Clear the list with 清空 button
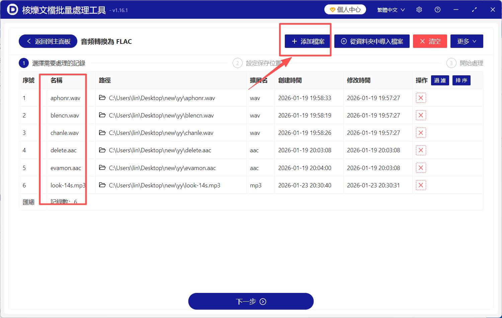Image resolution: width=502 pixels, height=318 pixels. point(430,41)
